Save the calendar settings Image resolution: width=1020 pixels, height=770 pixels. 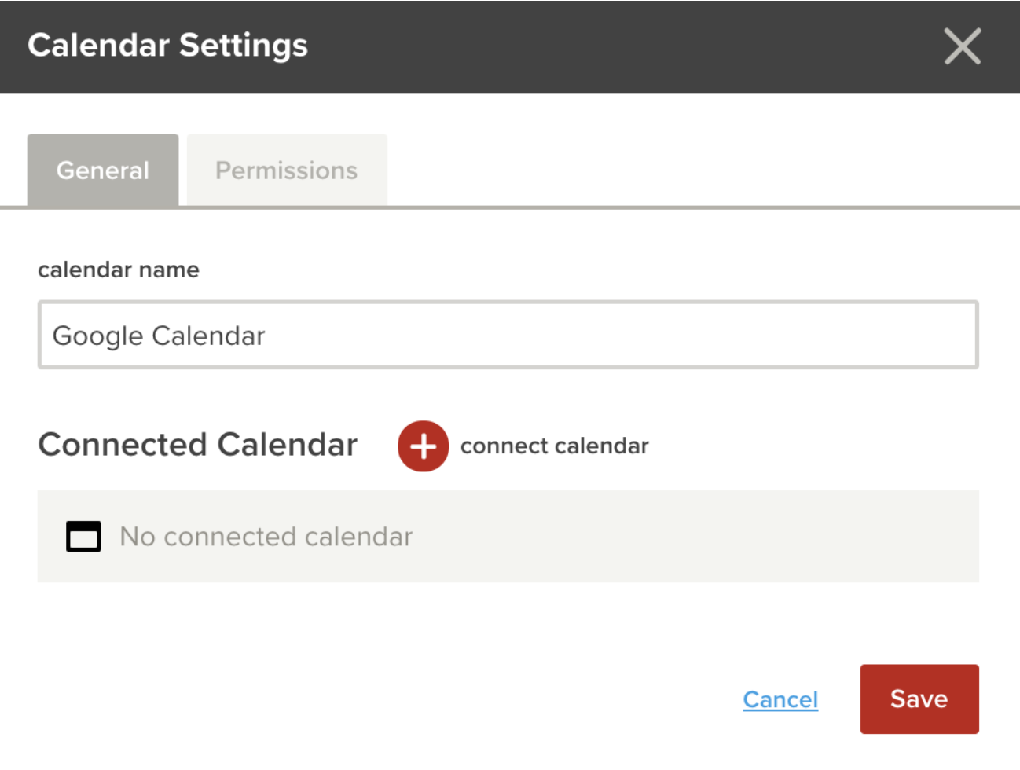pos(919,699)
